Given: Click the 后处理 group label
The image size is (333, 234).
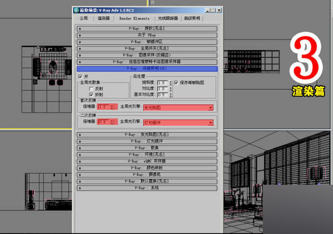Looking at the screenshot, I should pos(139,76).
